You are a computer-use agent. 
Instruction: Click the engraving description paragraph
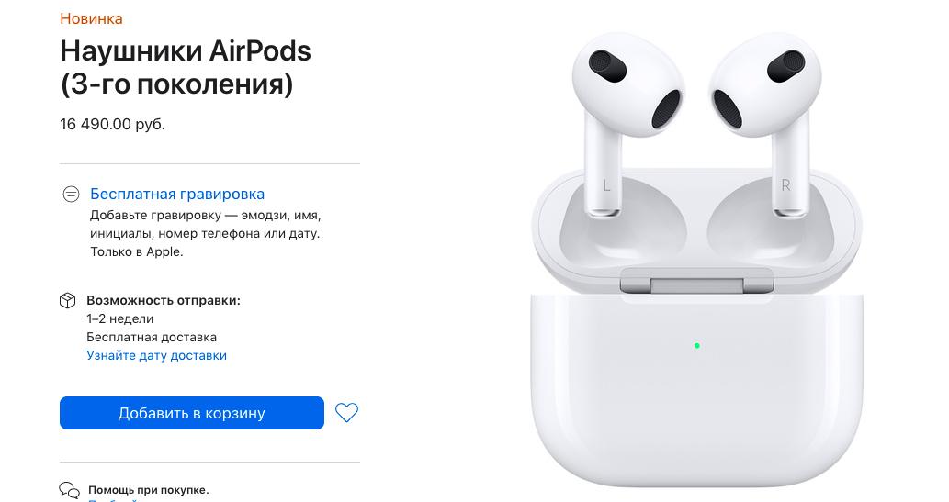pos(205,233)
